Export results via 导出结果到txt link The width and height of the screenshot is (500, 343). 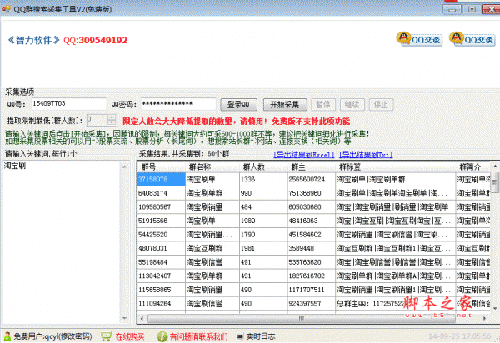(366, 155)
